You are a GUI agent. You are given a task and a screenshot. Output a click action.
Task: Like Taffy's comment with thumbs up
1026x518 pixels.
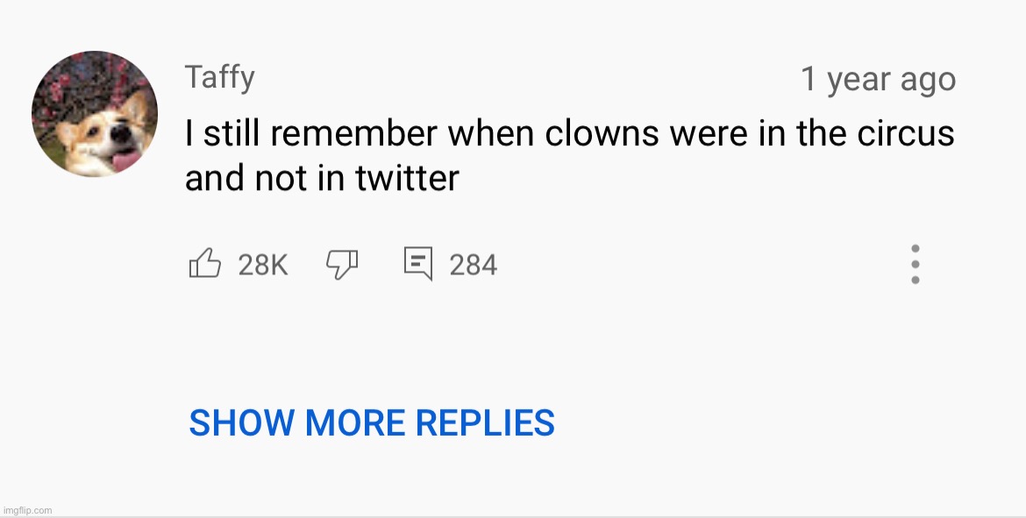click(205, 264)
